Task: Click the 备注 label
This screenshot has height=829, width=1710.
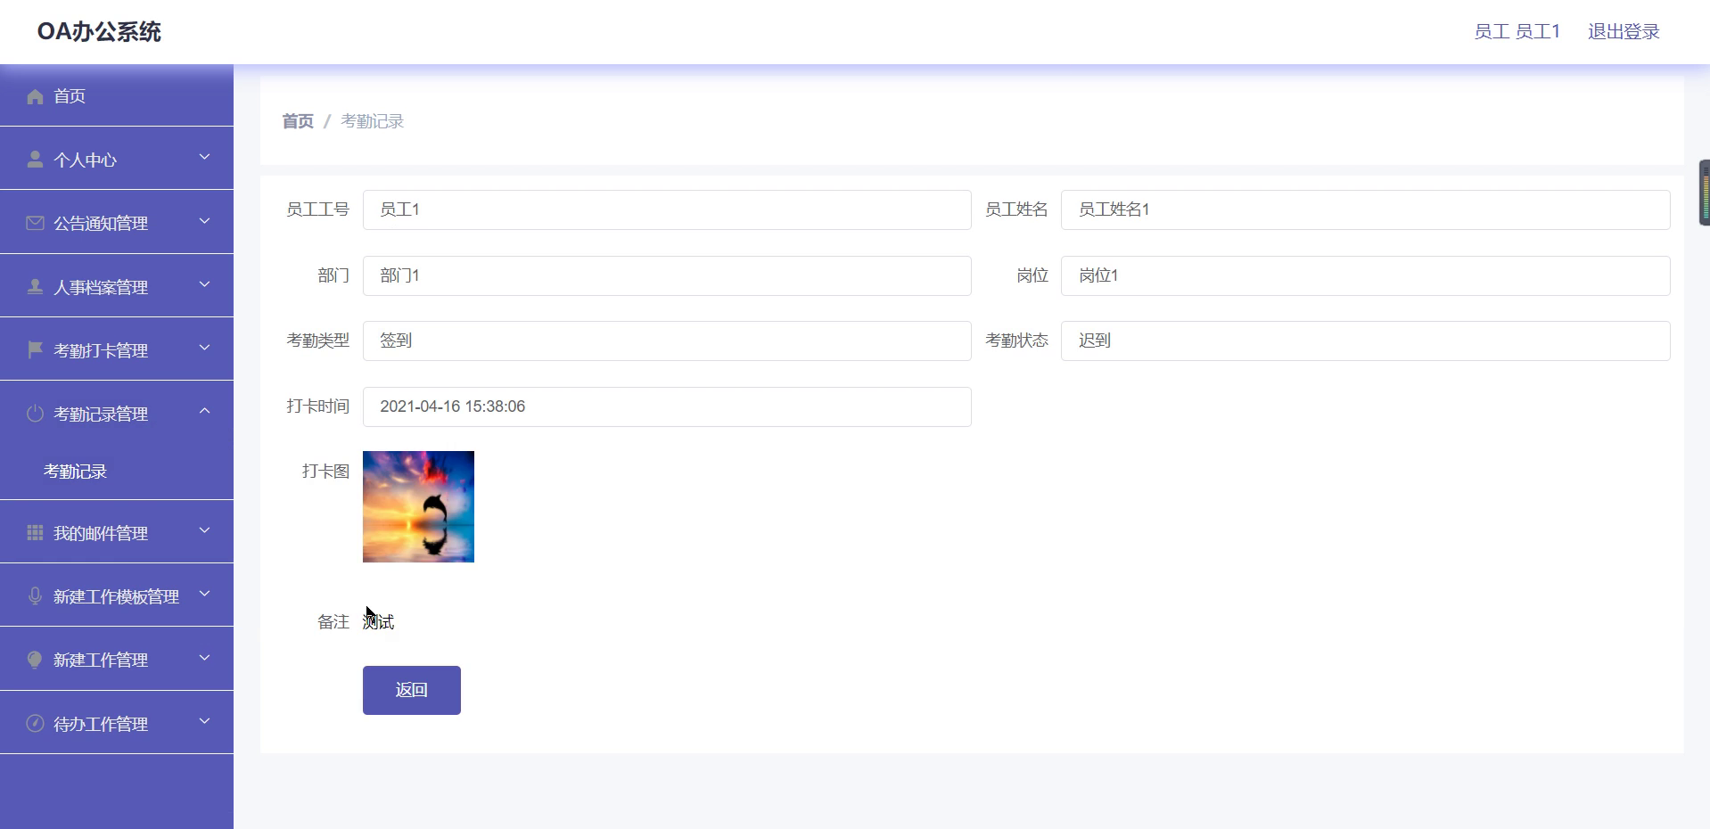Action: [333, 622]
